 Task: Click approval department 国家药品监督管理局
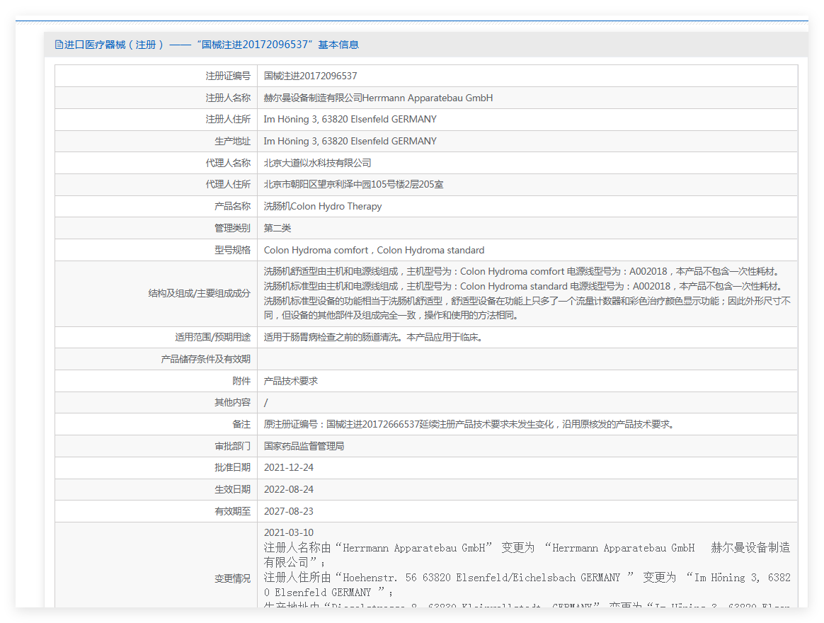tap(304, 446)
